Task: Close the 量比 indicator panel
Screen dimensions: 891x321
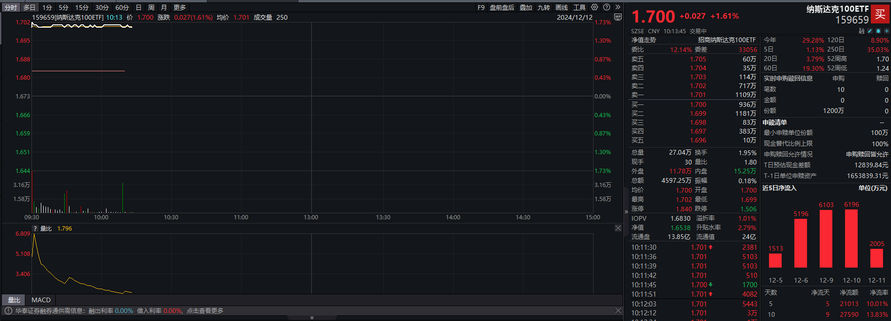Action: click(618, 228)
